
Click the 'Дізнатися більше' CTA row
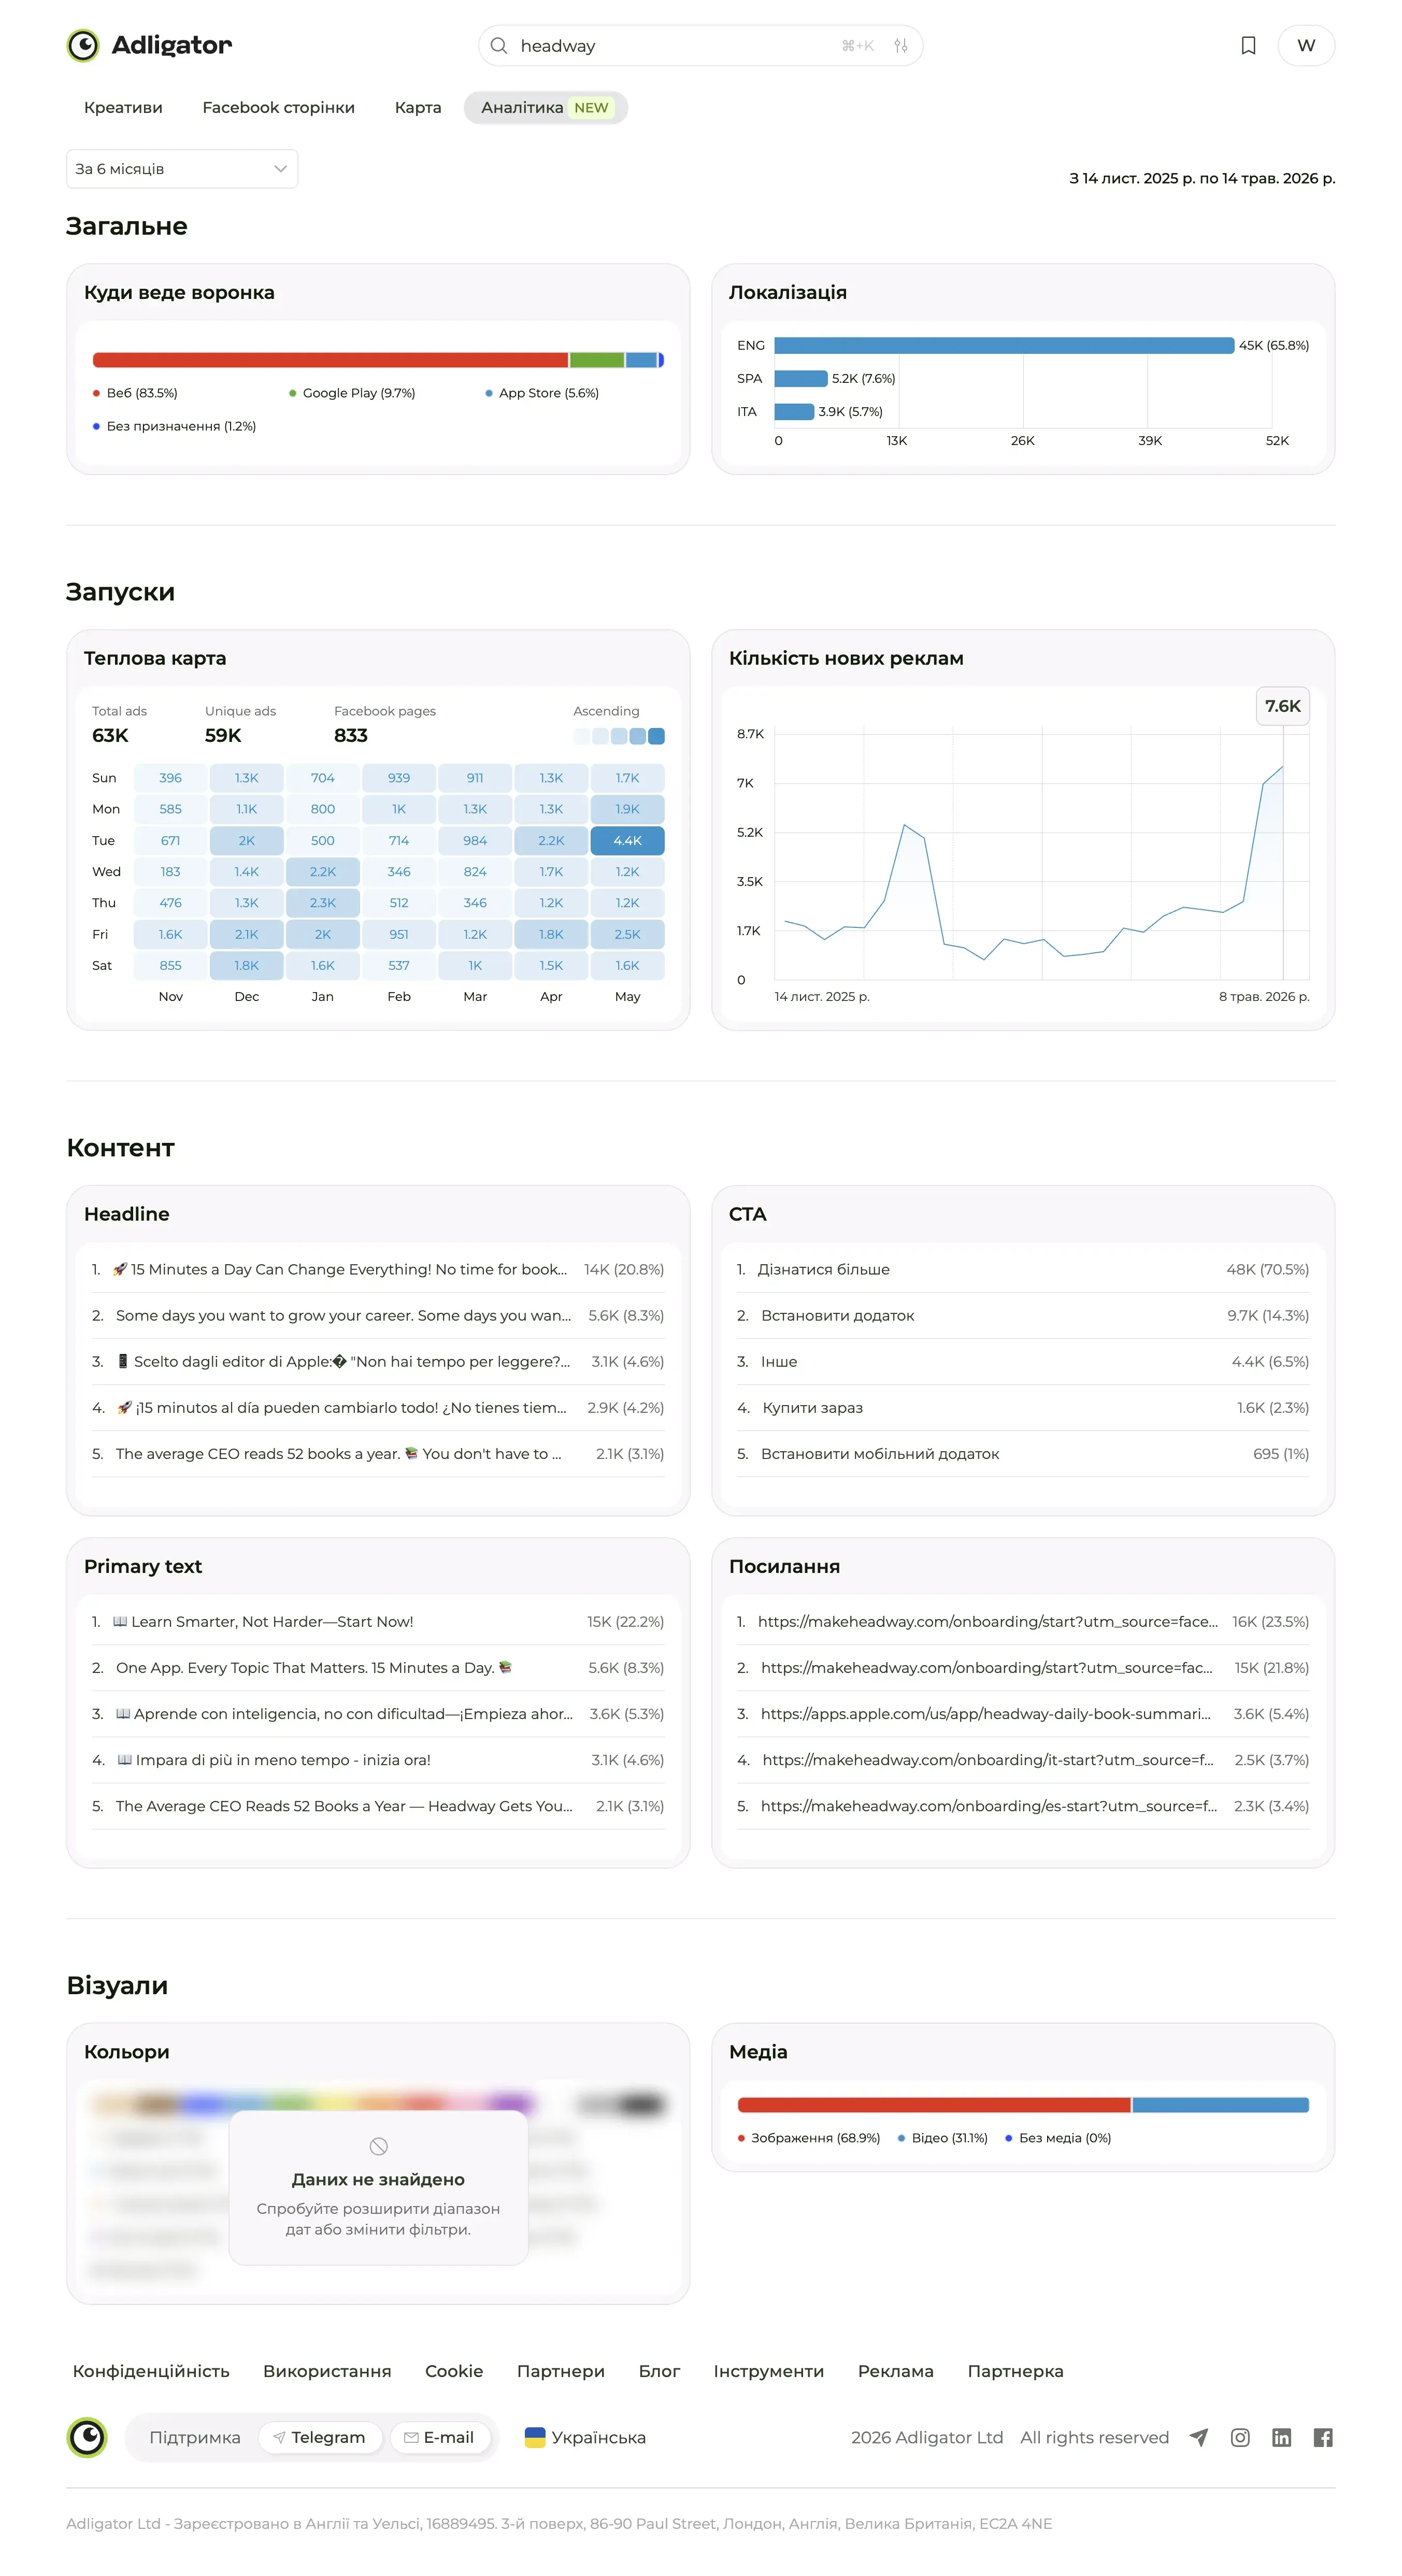1023,1269
